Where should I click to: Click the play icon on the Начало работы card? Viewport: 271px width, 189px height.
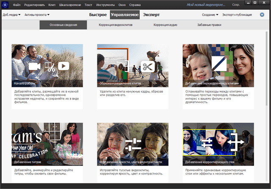[64, 66]
